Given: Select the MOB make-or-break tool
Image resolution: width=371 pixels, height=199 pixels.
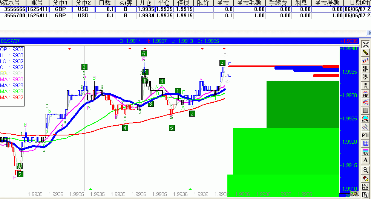Looking at the screenshot, I should point(366,152).
